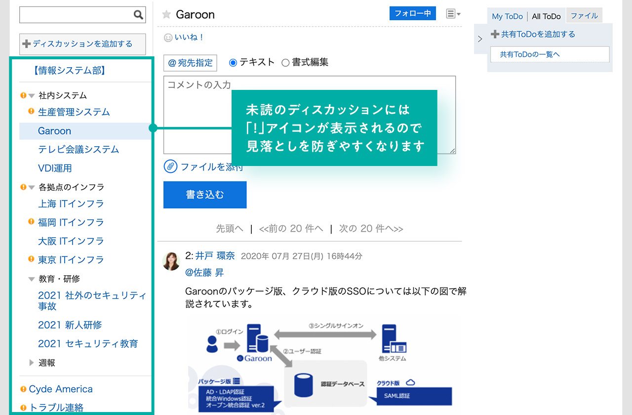Click the @宛先指定 button

click(190, 63)
